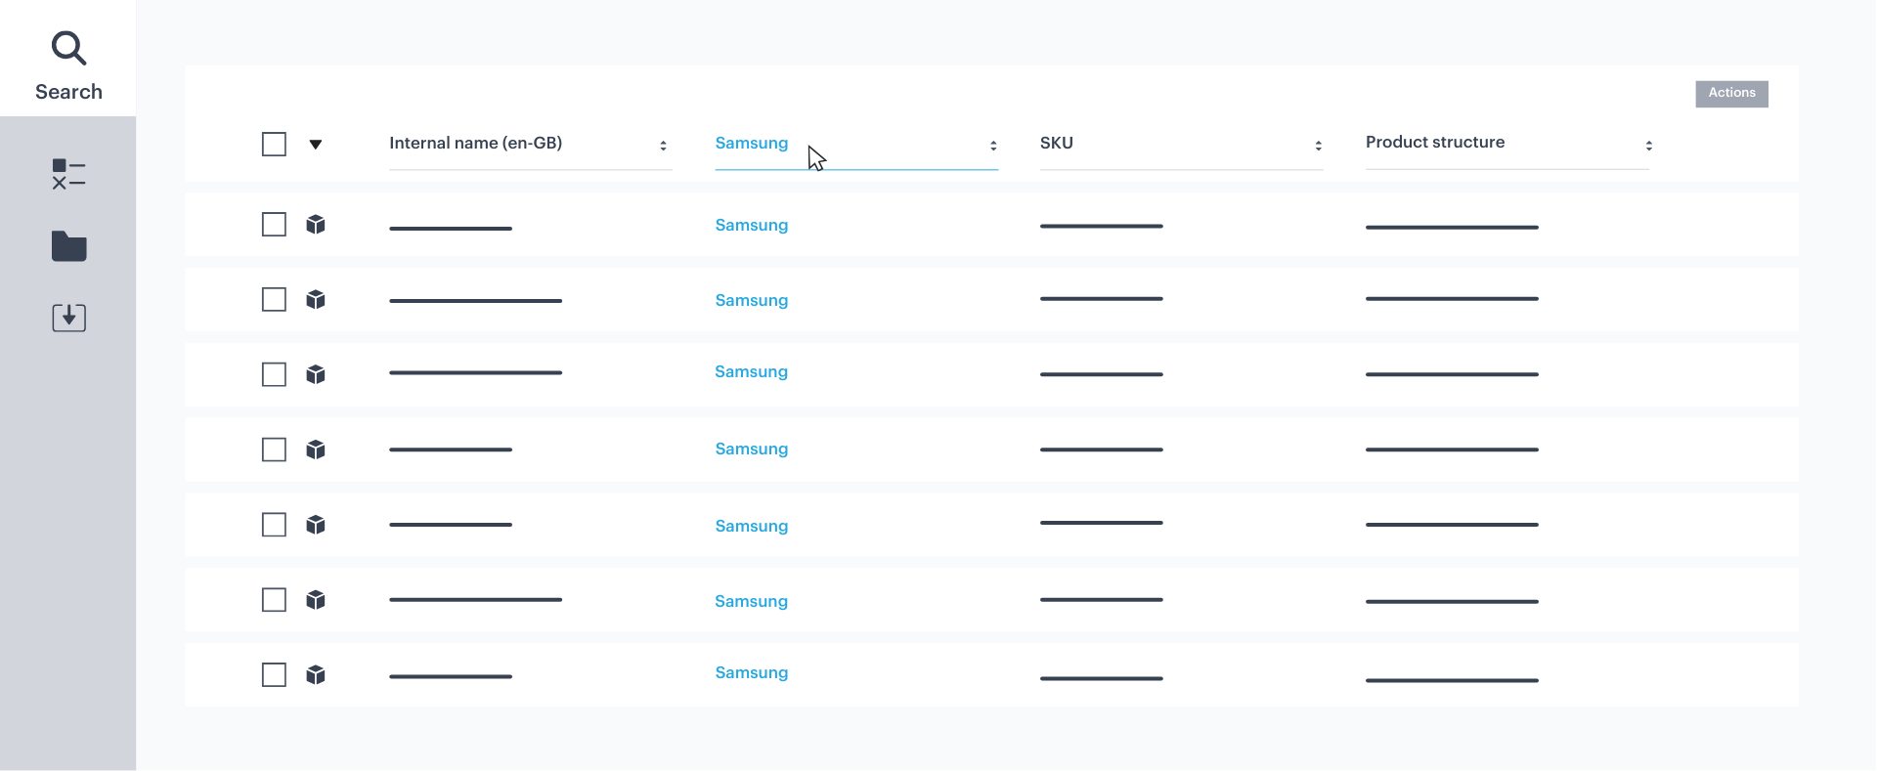1877x771 pixels.
Task: Open the Samsung link in the sixth row
Action: point(751,601)
